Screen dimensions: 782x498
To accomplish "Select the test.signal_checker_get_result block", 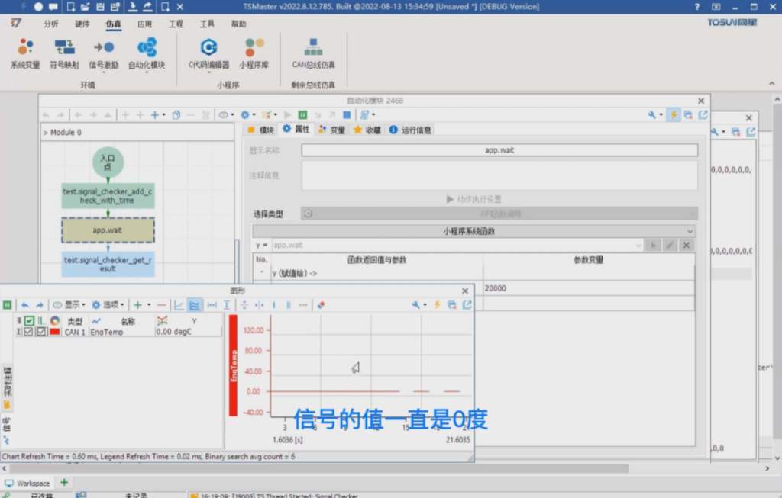I will pyautogui.click(x=108, y=265).
